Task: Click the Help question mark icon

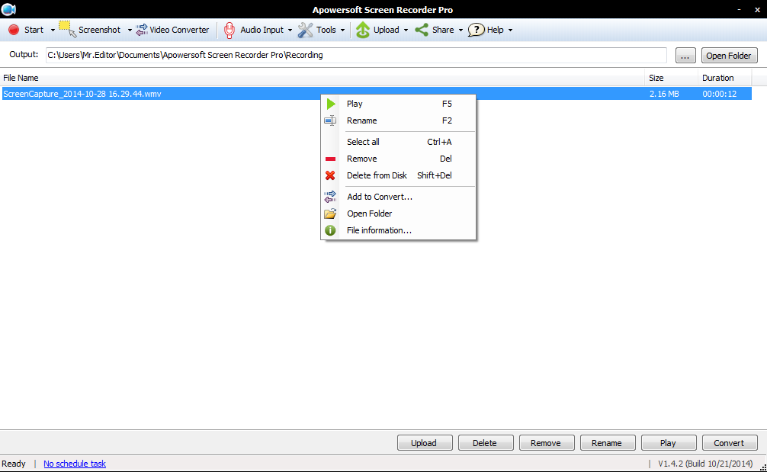Action: [476, 30]
